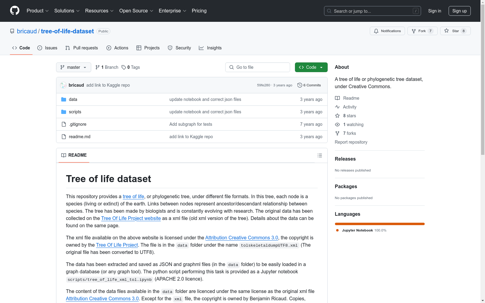This screenshot has width=485, height=303.
Task: Open the Security tab
Action: pos(179,48)
